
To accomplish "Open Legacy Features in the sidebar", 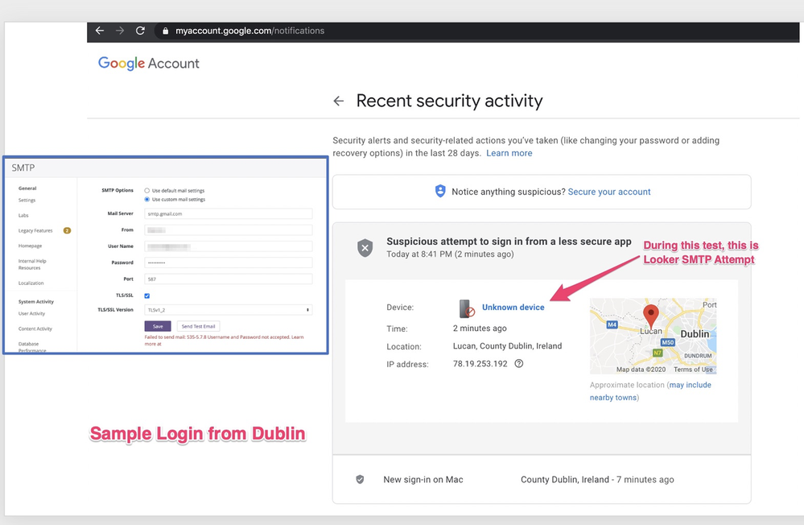I will point(35,230).
